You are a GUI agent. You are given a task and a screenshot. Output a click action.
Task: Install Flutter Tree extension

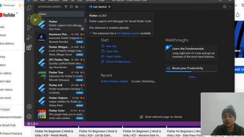80,80
